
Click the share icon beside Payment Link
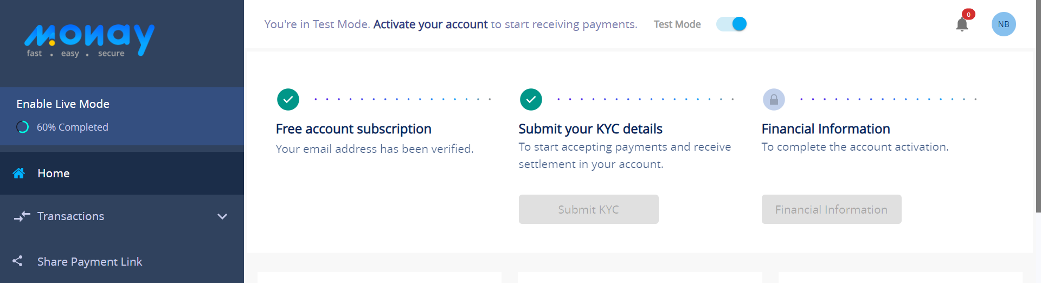(x=17, y=261)
